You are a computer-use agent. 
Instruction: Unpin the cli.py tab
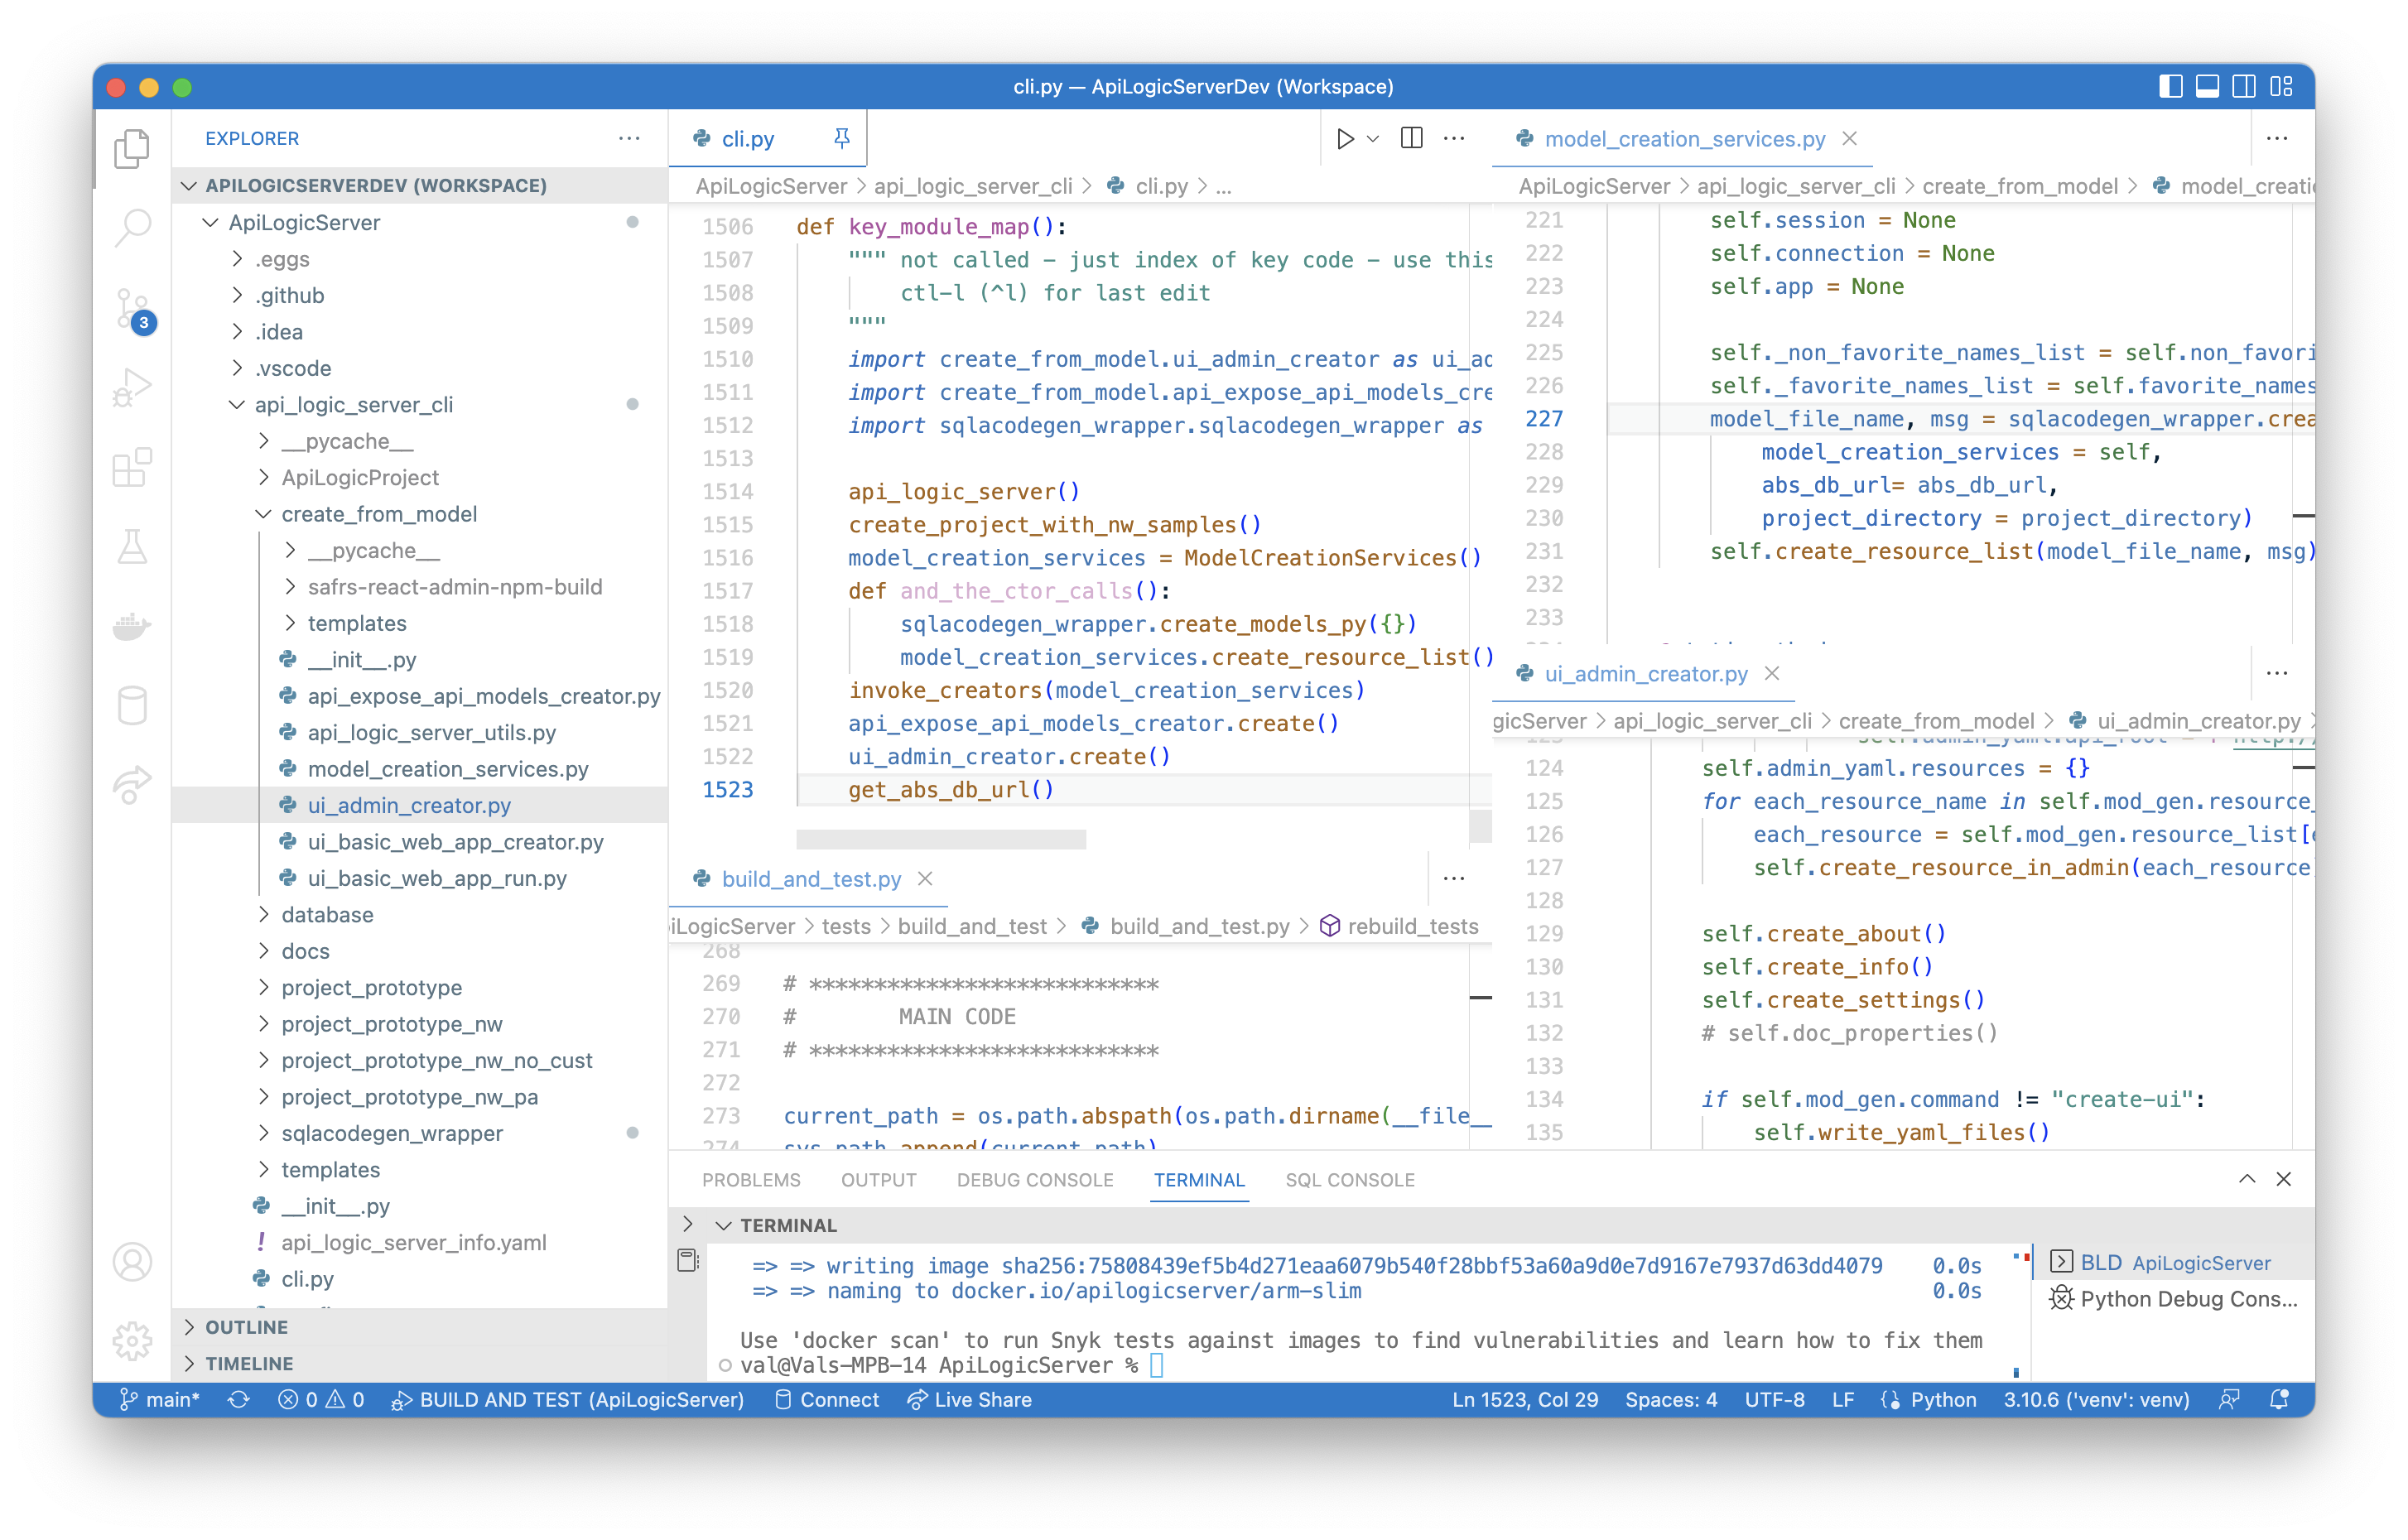pos(841,139)
